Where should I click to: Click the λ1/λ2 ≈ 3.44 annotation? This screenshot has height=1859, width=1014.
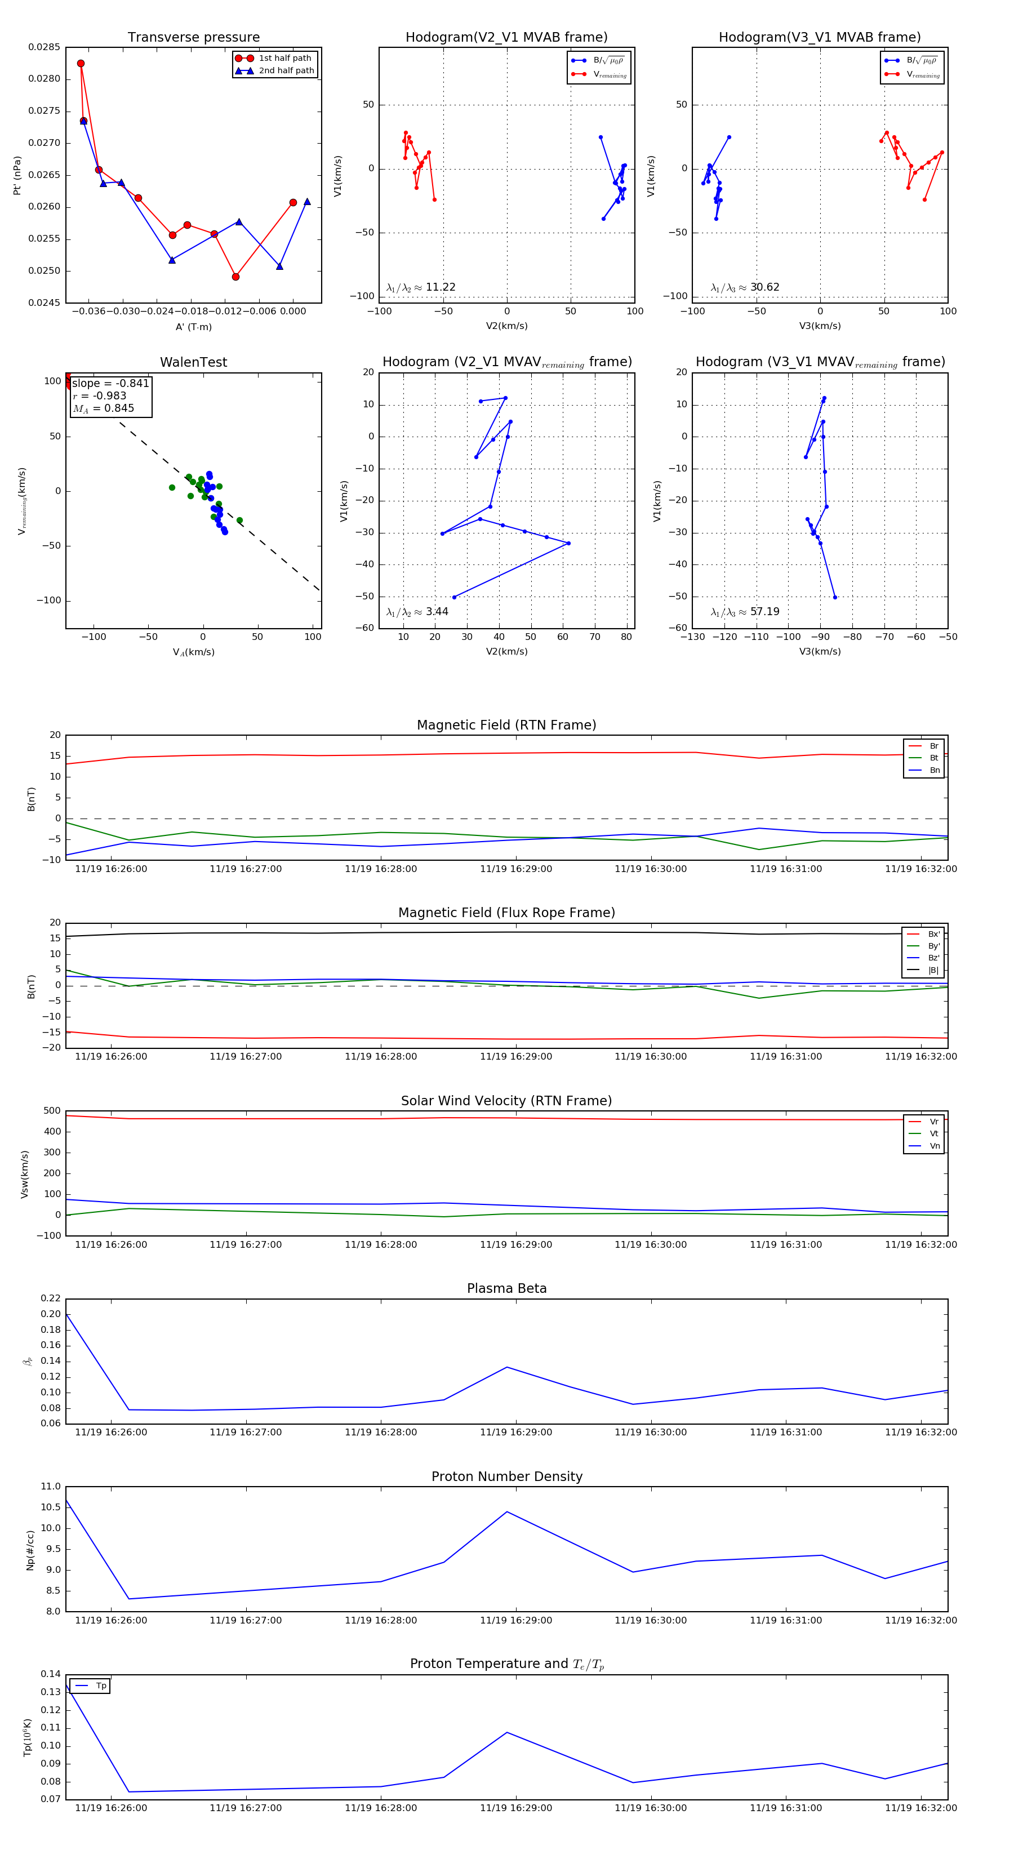coord(417,612)
